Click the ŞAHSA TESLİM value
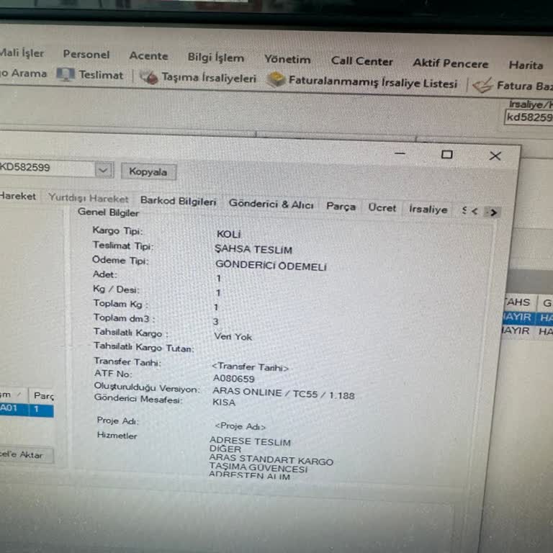The image size is (553, 553). point(253,249)
